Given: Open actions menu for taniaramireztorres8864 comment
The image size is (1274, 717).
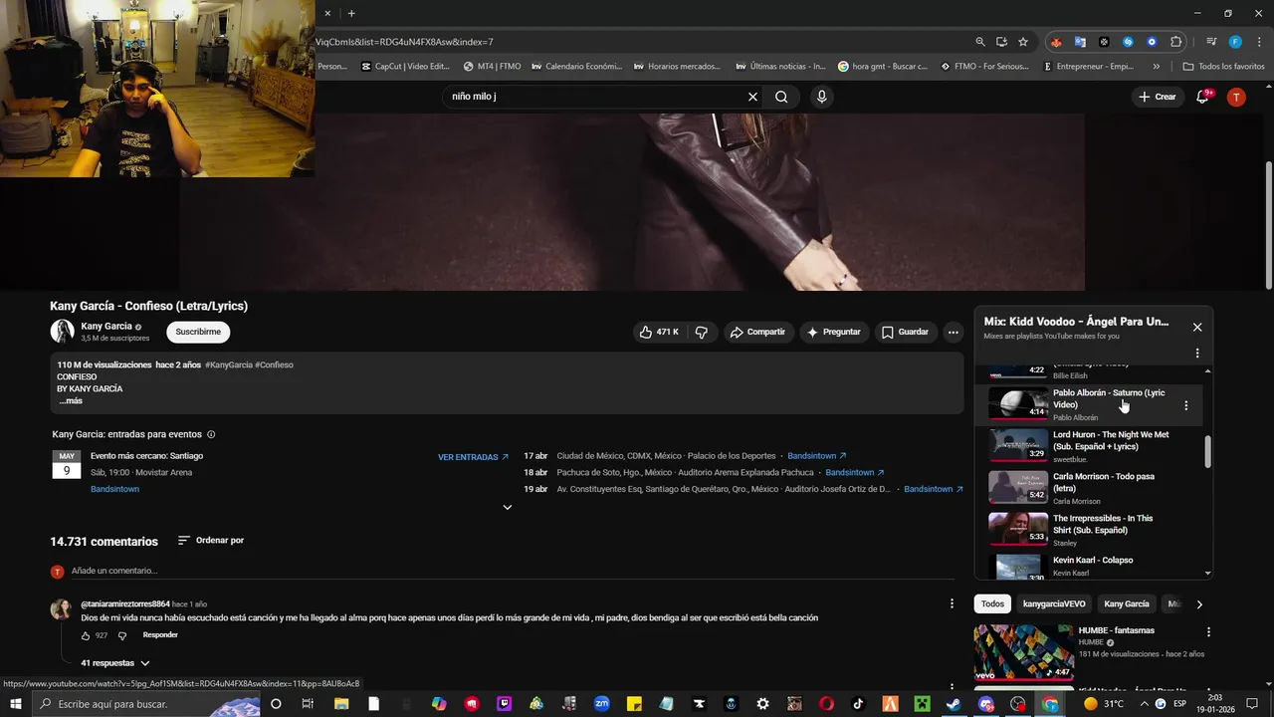Looking at the screenshot, I should (953, 603).
